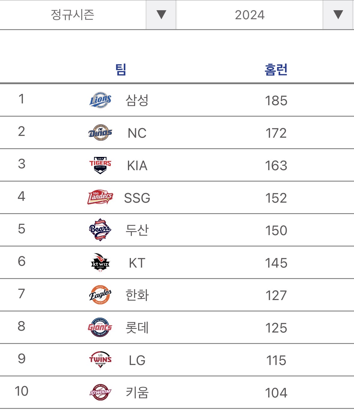The height and width of the screenshot is (414, 354).
Task: Click the SSG Landers logo
Action: [x=100, y=198]
